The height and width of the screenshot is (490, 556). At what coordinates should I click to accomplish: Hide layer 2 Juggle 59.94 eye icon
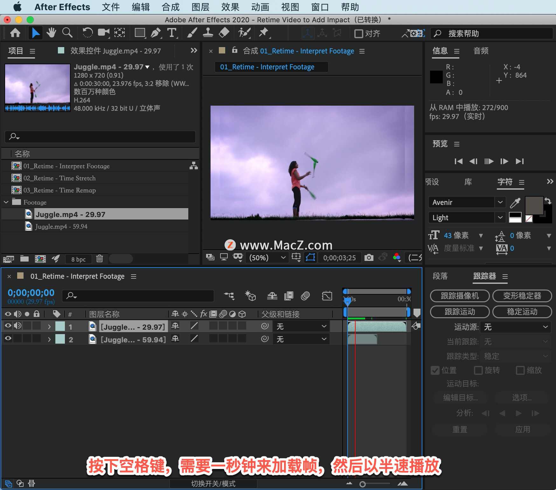(8, 338)
